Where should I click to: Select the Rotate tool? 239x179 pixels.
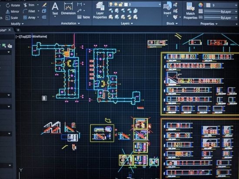13,5
